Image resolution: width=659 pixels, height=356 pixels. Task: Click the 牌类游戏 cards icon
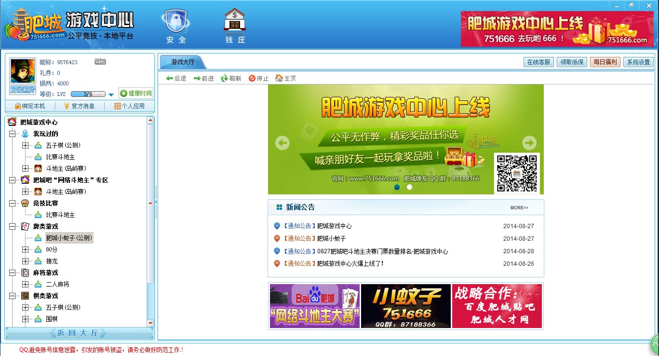[x=25, y=226]
